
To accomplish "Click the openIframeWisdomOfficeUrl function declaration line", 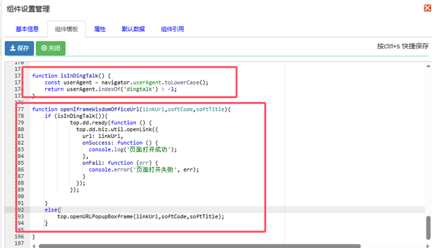I will 131,109.
